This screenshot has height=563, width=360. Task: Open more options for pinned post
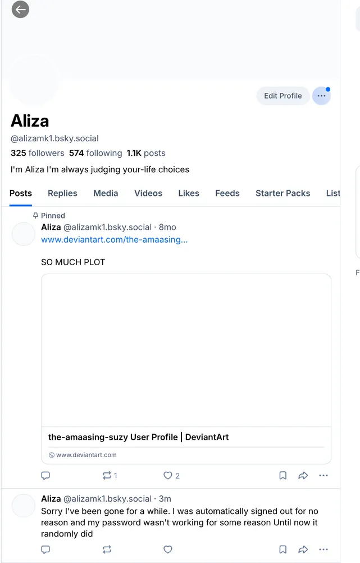pos(323,476)
